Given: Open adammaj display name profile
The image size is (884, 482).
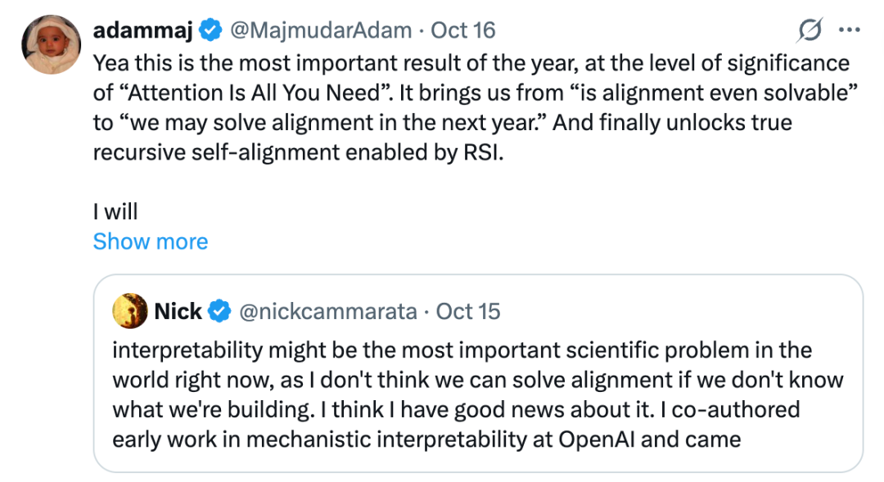Looking at the screenshot, I should pos(143,30).
